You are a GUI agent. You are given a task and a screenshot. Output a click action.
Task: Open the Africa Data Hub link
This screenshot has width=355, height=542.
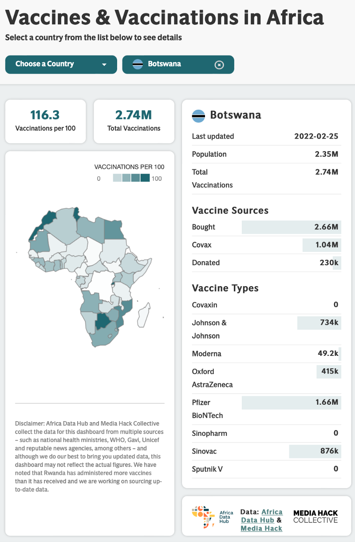click(x=262, y=516)
